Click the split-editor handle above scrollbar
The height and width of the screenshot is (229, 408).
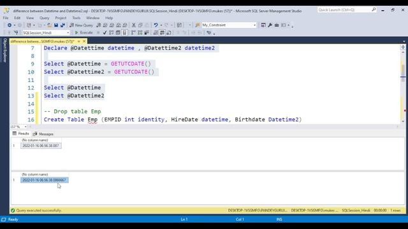point(403,47)
